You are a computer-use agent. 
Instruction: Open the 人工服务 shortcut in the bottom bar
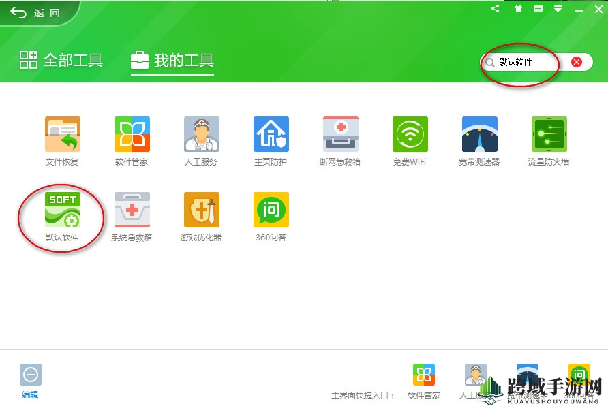pyautogui.click(x=475, y=375)
